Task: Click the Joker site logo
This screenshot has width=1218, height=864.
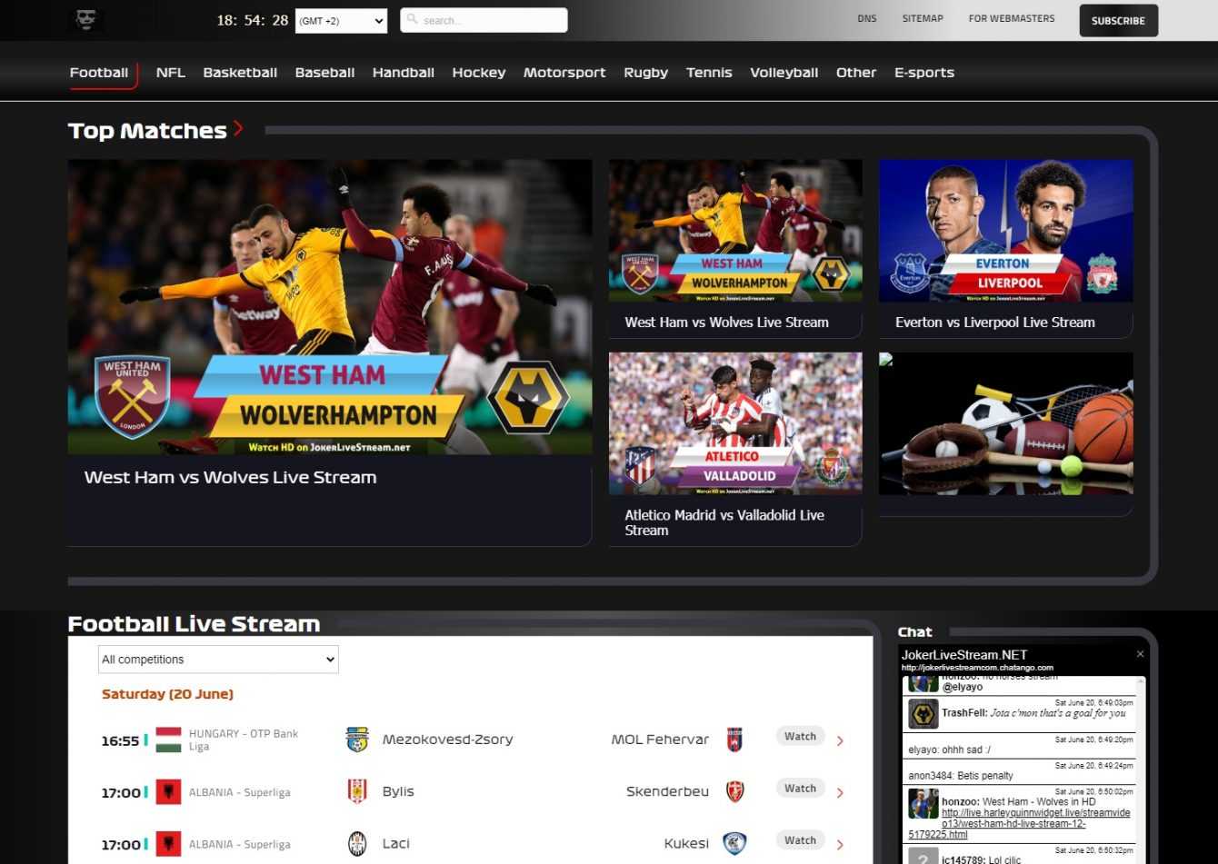Action: coord(87,20)
